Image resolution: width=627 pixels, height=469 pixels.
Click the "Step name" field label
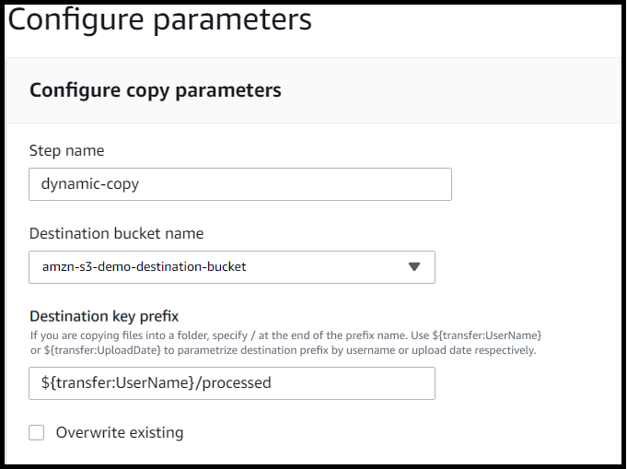pos(66,150)
